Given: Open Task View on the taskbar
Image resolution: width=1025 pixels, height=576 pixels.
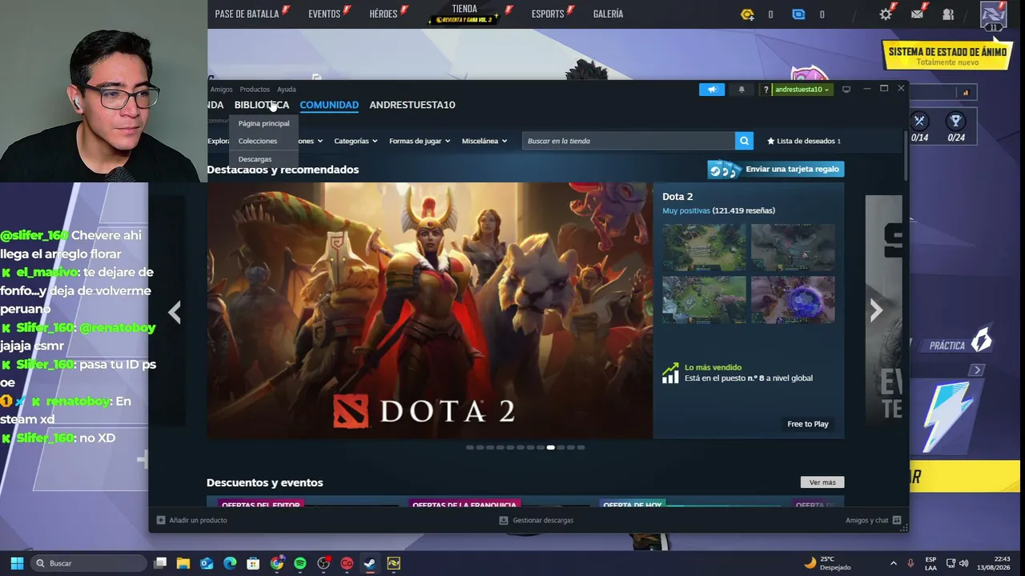Looking at the screenshot, I should point(160,563).
